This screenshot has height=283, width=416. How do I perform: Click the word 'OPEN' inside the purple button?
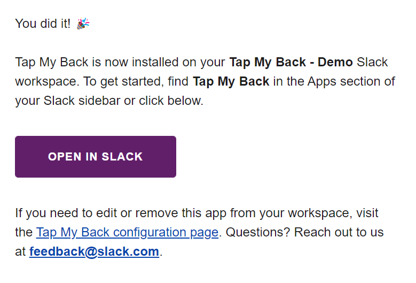coord(65,157)
